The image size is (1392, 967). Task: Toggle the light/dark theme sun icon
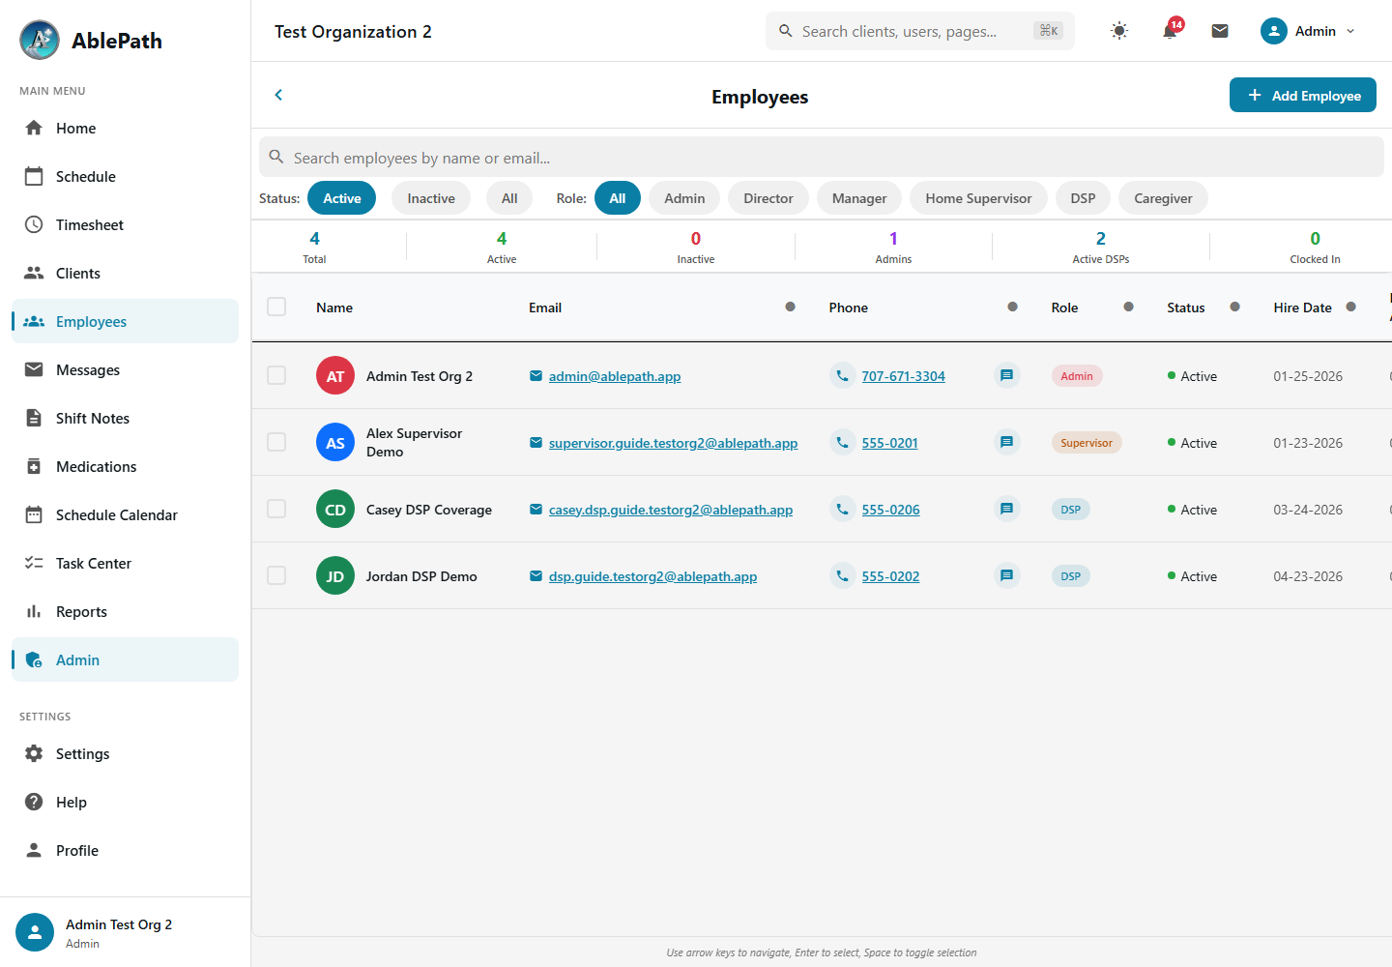(1119, 31)
